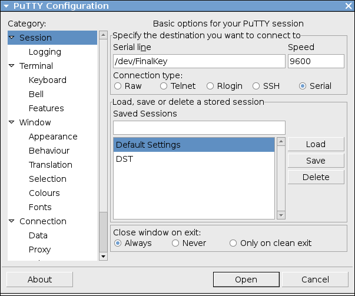
Task: Open the Proxy settings category
Action: click(39, 250)
